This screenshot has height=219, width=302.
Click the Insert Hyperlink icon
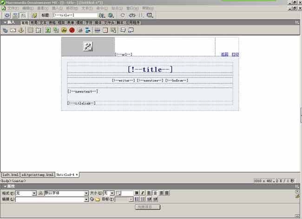(x=5, y=30)
